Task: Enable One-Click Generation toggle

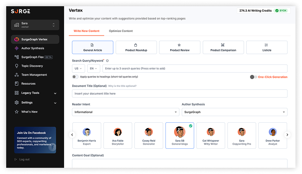Action: click(x=253, y=77)
